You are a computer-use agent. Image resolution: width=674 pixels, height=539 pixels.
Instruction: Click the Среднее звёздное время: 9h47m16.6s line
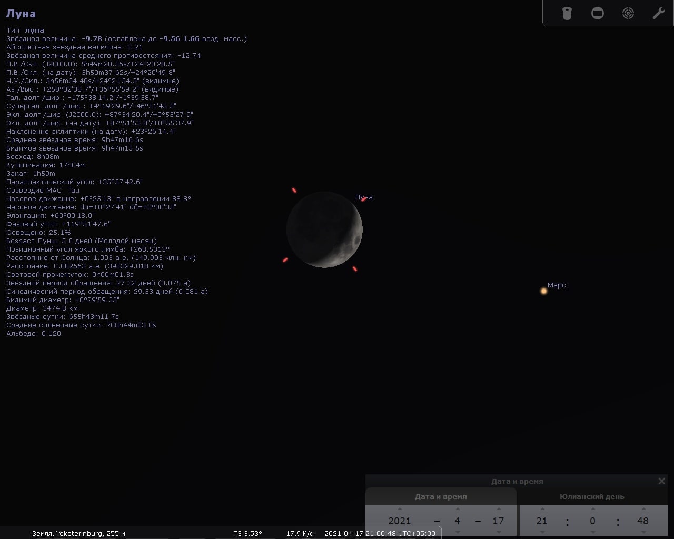tap(75, 139)
